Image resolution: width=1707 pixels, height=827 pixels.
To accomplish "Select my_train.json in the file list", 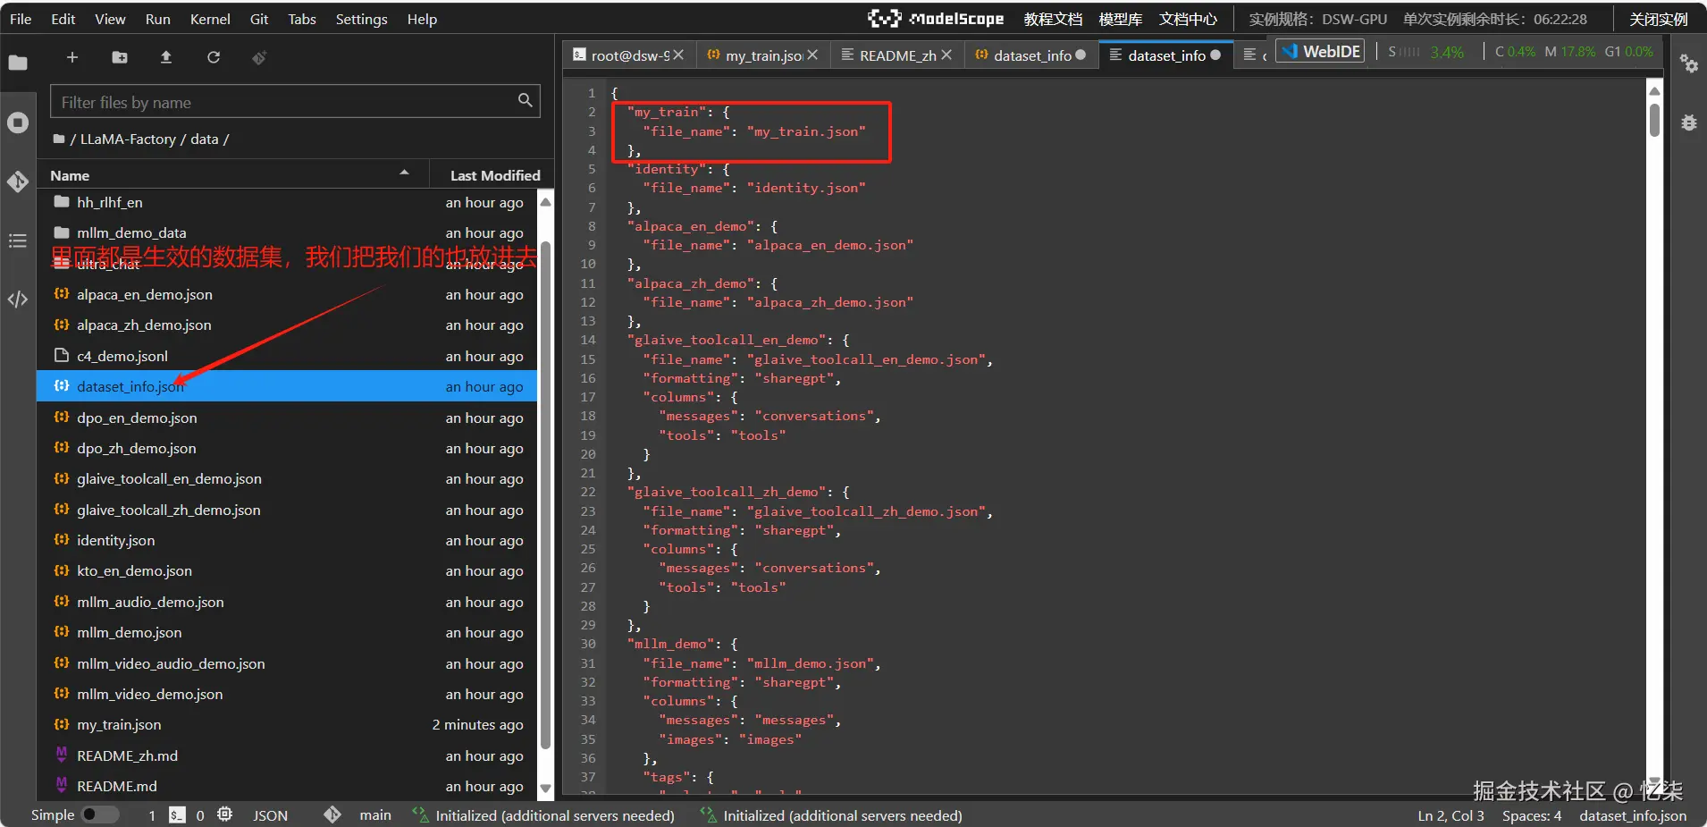I will coord(286,724).
